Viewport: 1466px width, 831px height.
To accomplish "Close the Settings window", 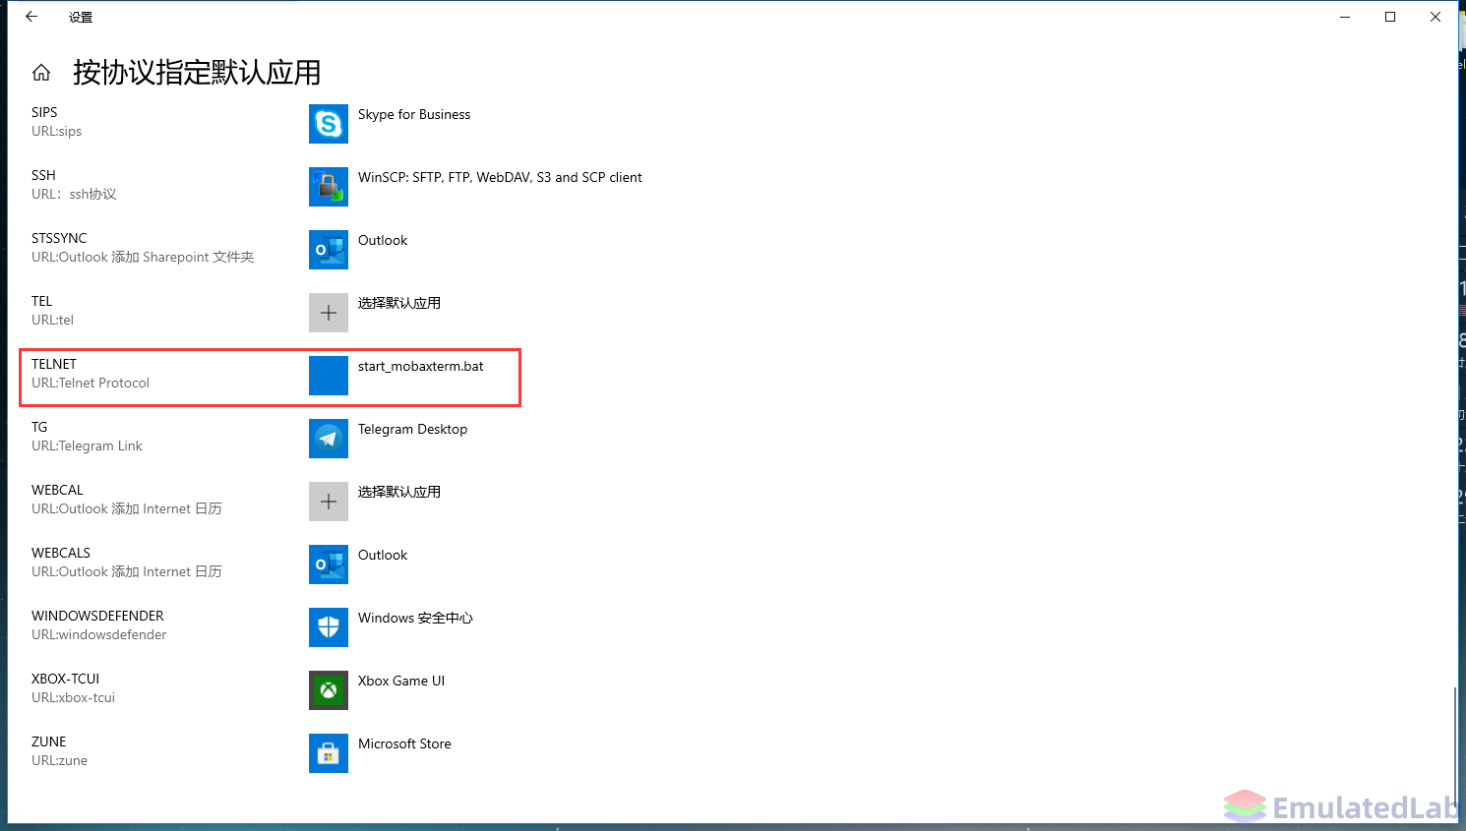I will point(1435,17).
